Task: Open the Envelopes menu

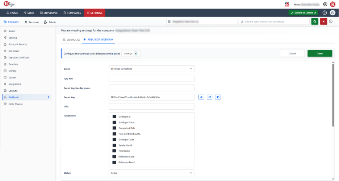Action: (x=49, y=13)
